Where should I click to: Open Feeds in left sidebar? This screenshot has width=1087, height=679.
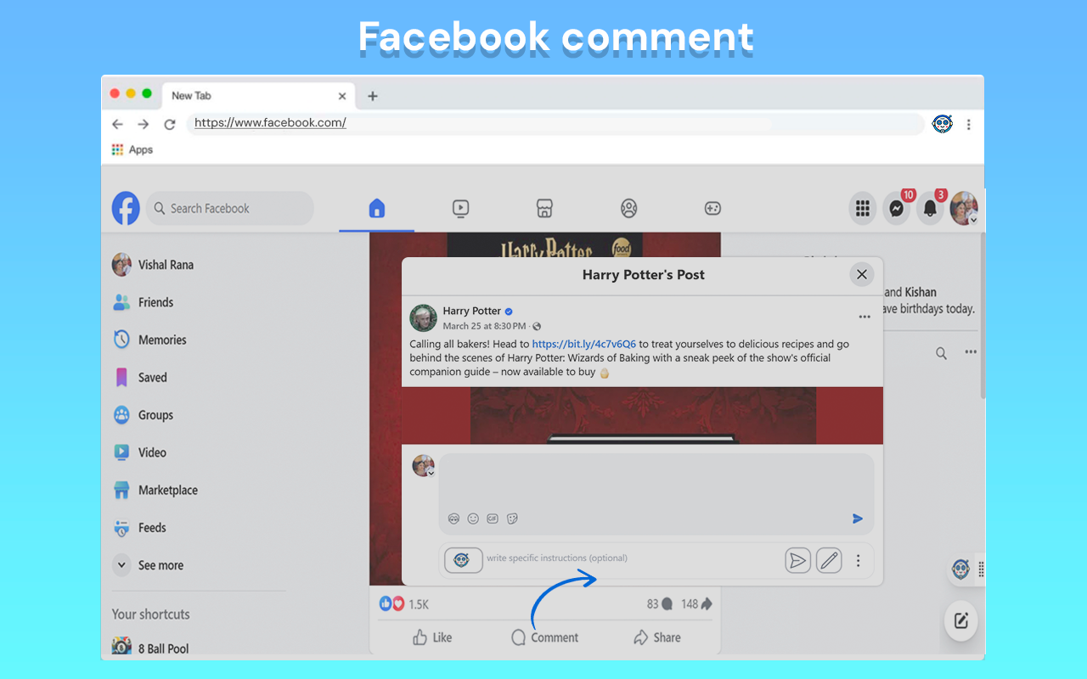pos(140,528)
